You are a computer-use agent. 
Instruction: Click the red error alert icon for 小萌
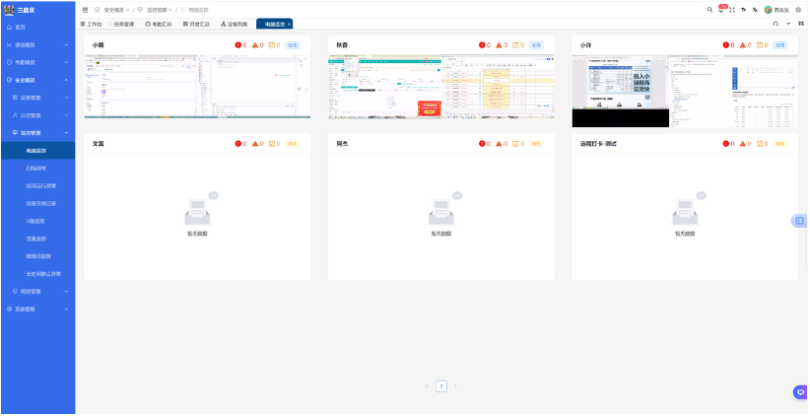[x=239, y=45]
